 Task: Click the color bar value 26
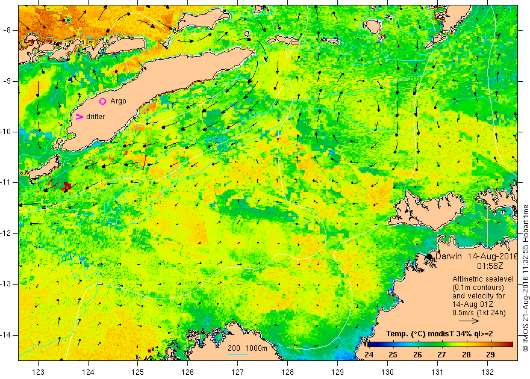click(417, 355)
